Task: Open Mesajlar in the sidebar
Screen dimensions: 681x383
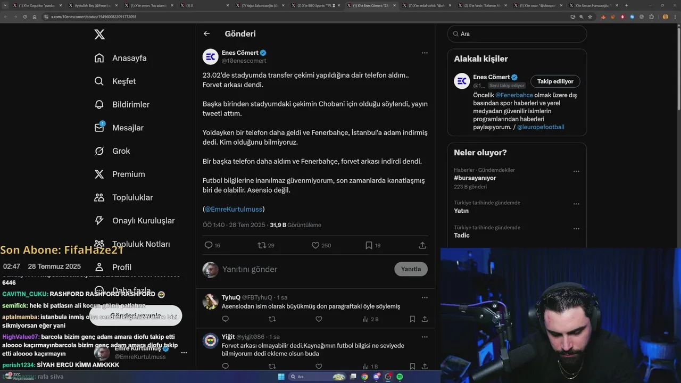Action: [119, 128]
